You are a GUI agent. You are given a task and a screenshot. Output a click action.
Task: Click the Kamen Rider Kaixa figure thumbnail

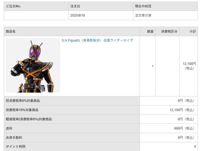coord(33,65)
